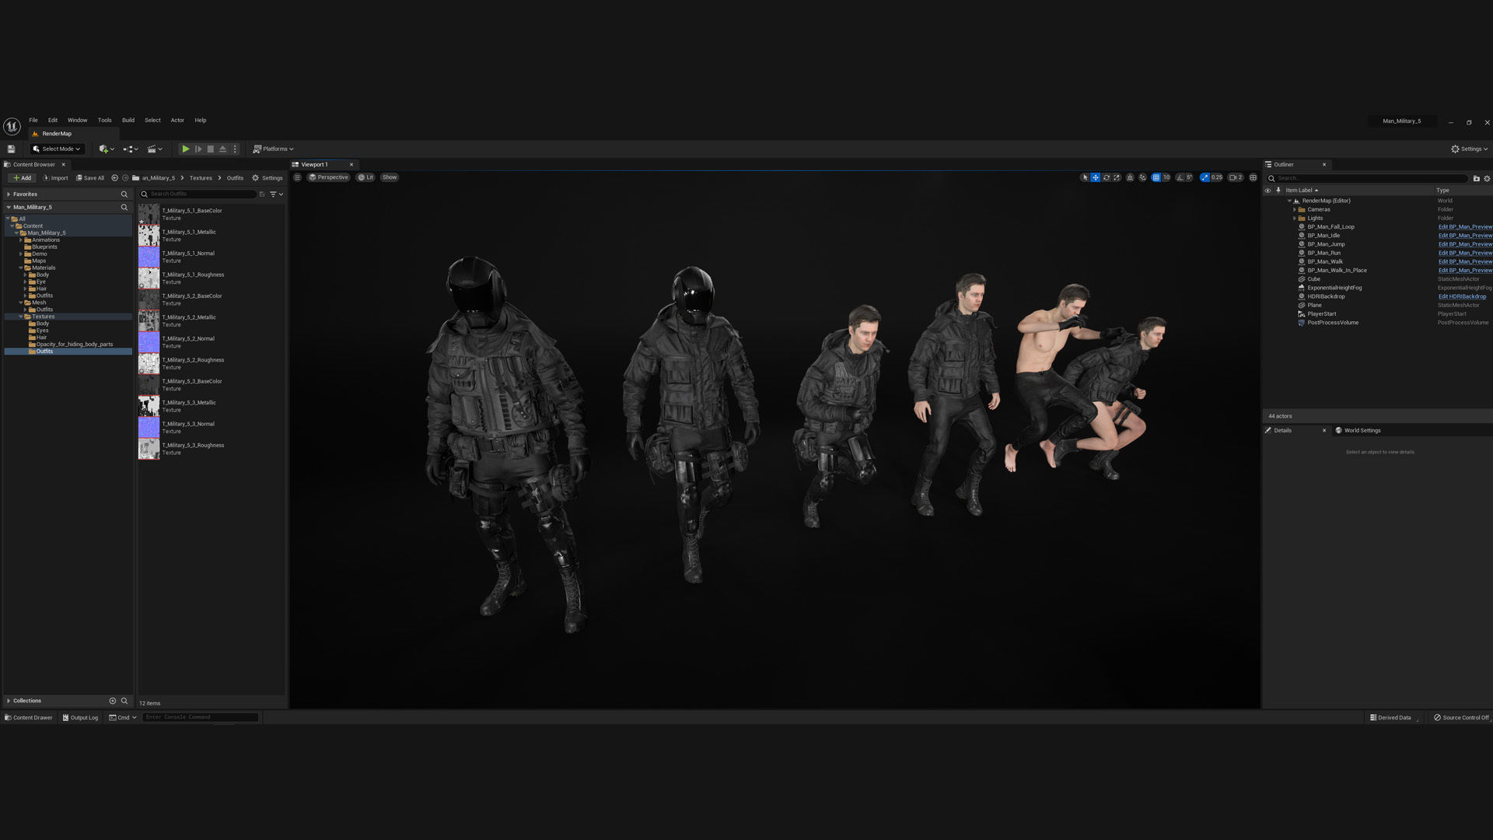Open the Cinematics clapperboard dropdown

[x=154, y=149]
